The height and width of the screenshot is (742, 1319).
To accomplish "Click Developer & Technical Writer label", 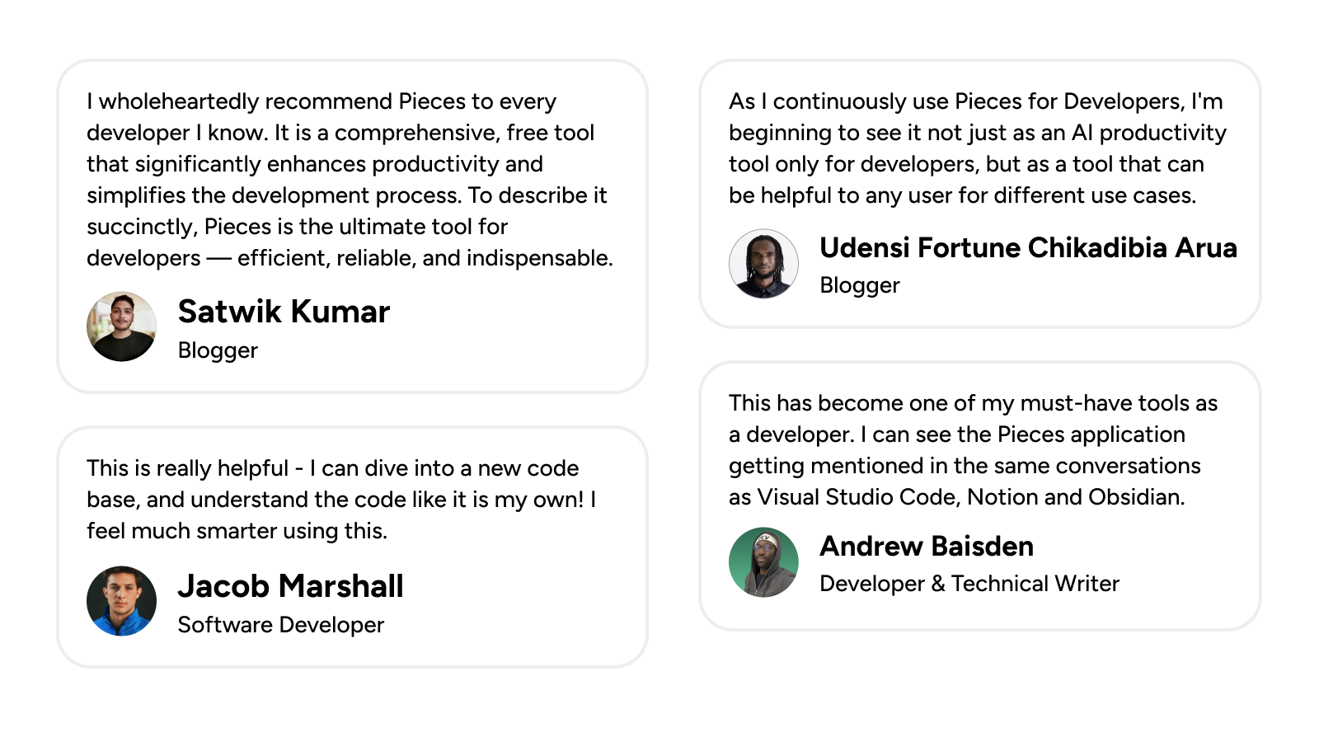I will tap(969, 584).
